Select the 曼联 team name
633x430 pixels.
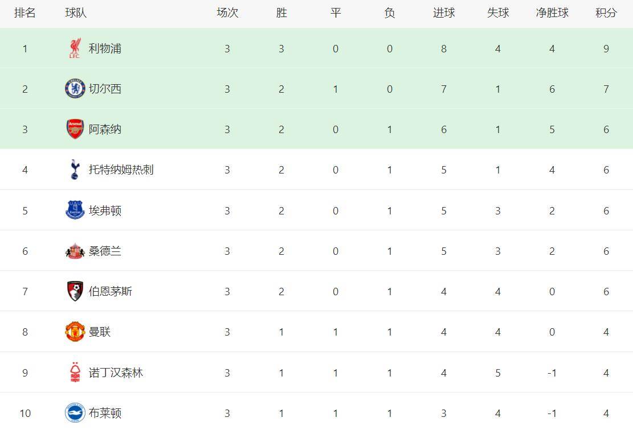click(x=100, y=332)
